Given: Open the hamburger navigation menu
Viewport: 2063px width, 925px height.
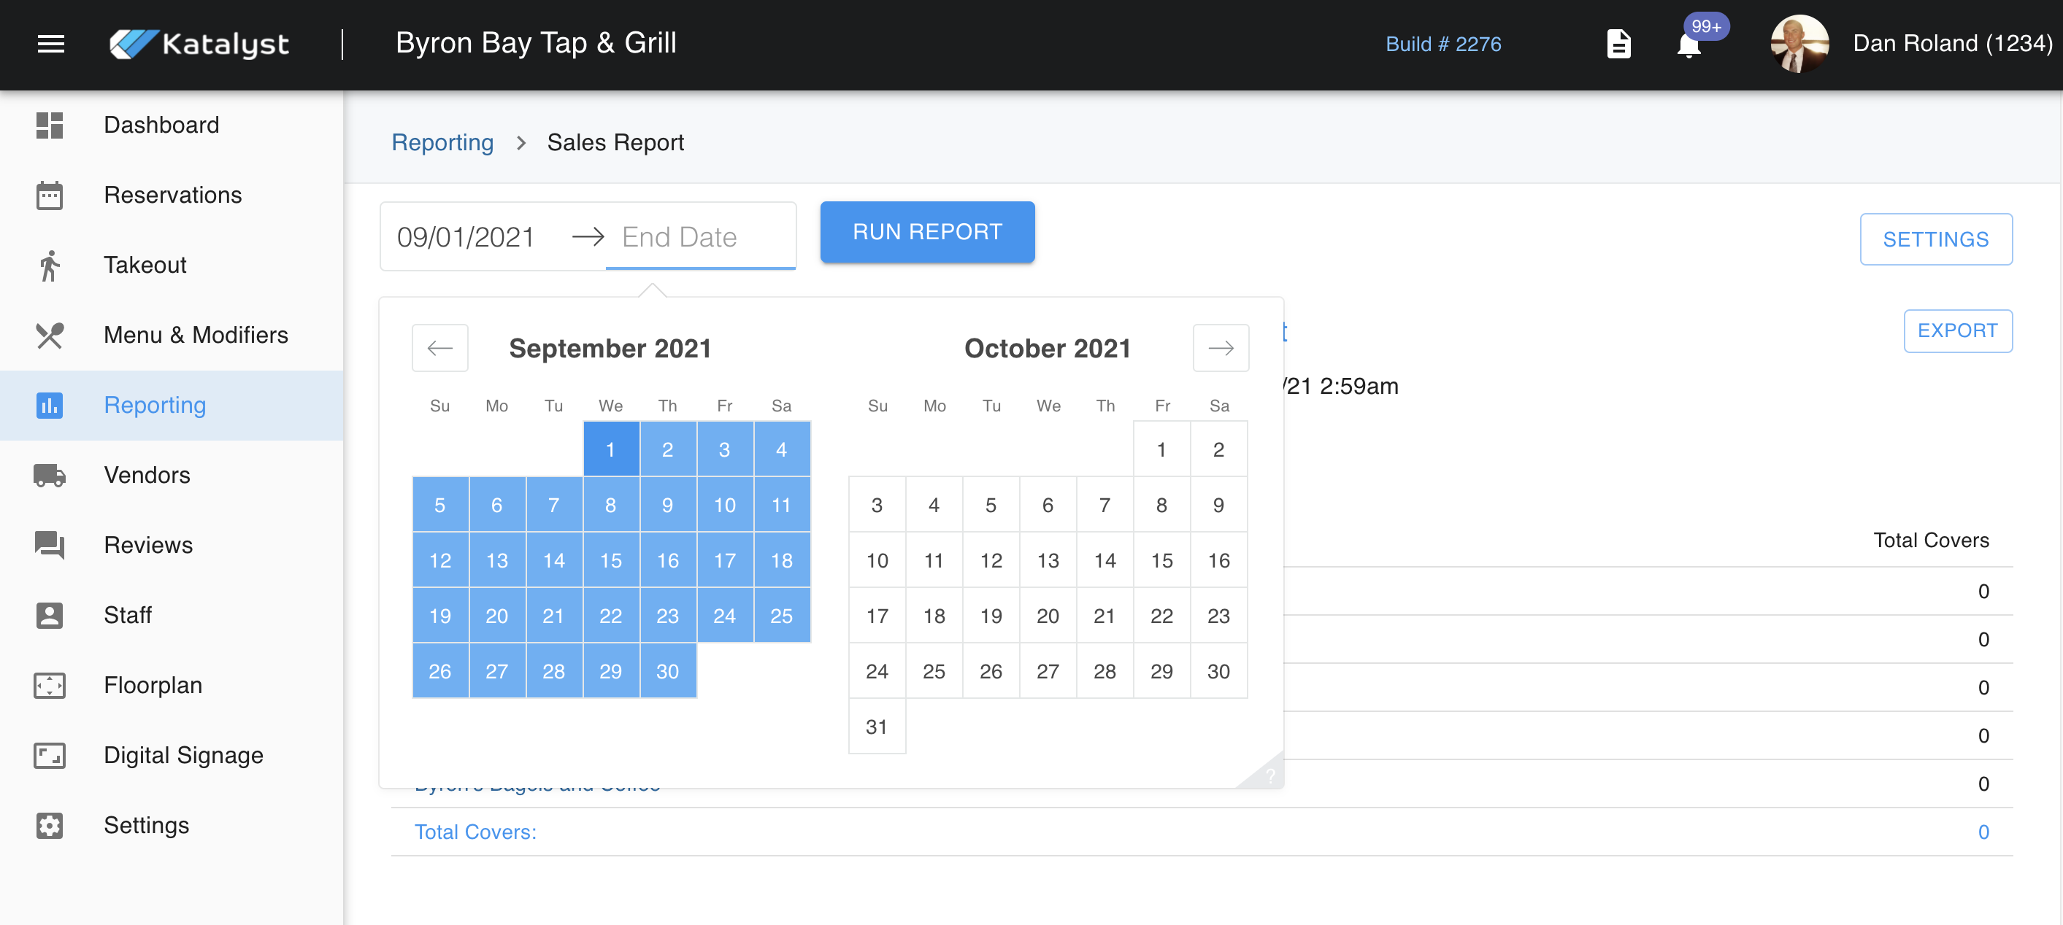Looking at the screenshot, I should coord(50,44).
